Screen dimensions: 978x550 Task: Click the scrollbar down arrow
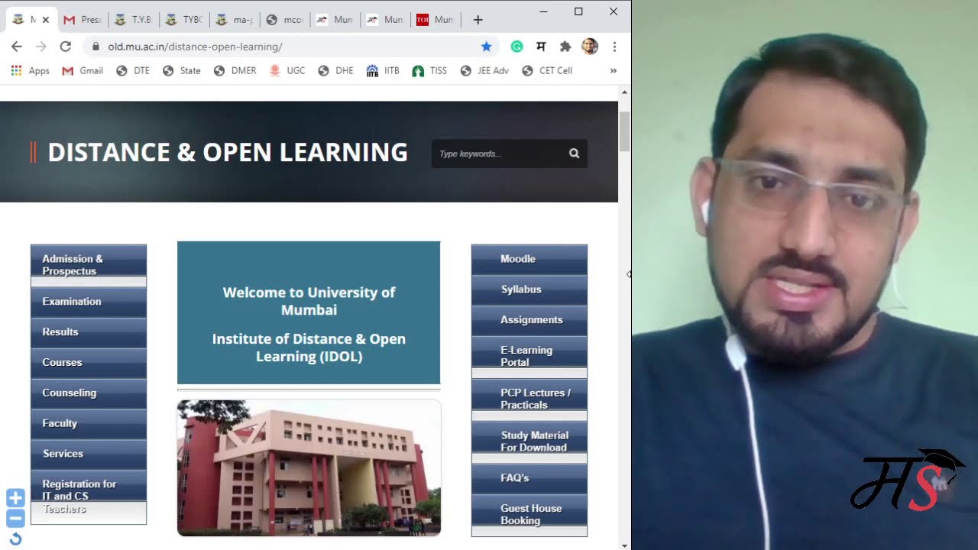pos(625,545)
